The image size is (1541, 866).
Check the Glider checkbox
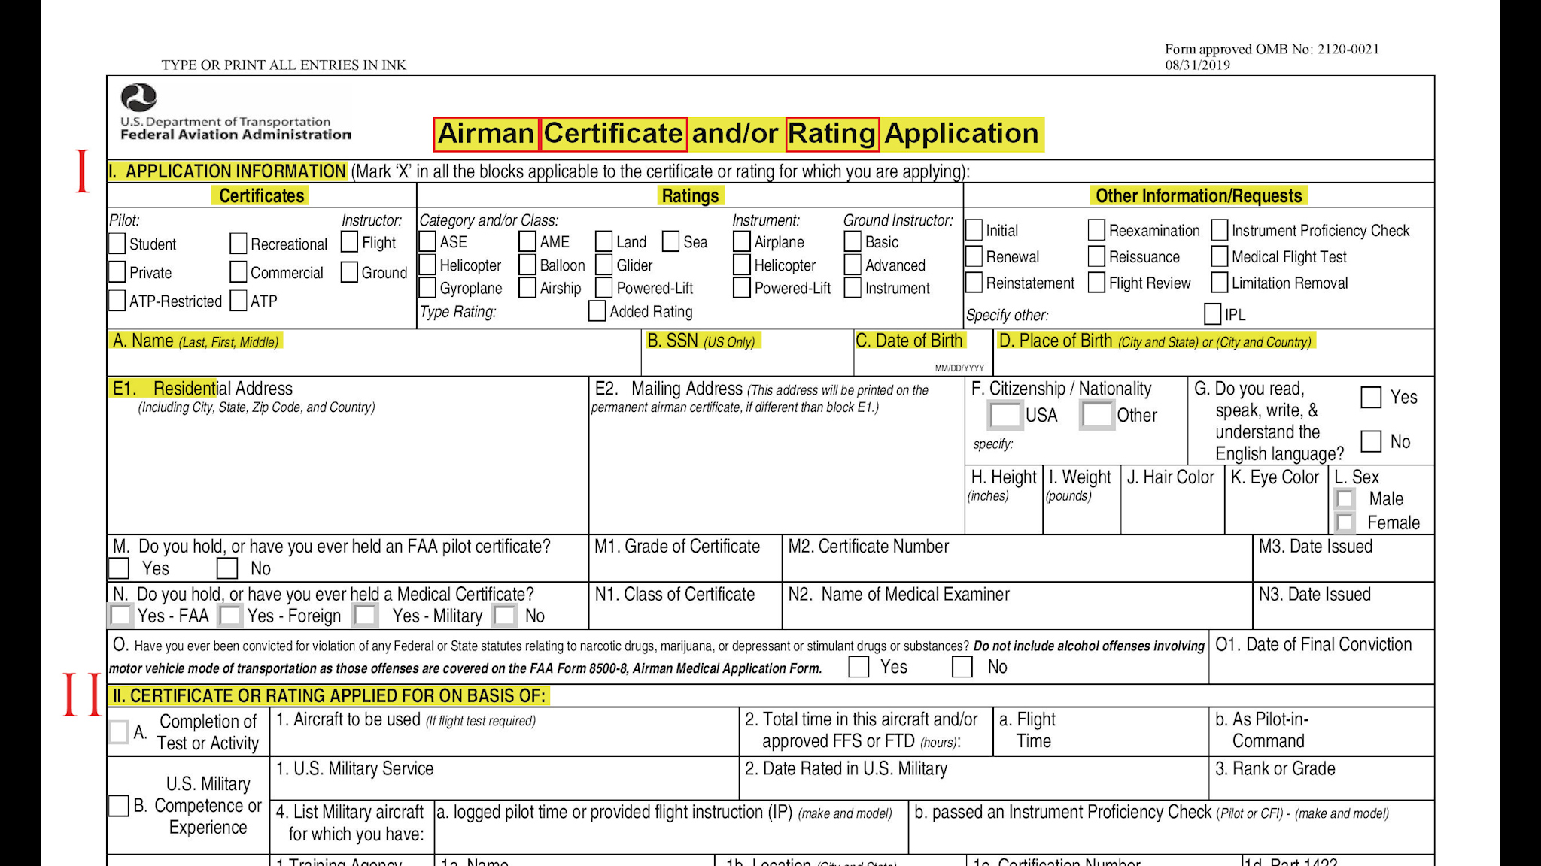pos(603,265)
